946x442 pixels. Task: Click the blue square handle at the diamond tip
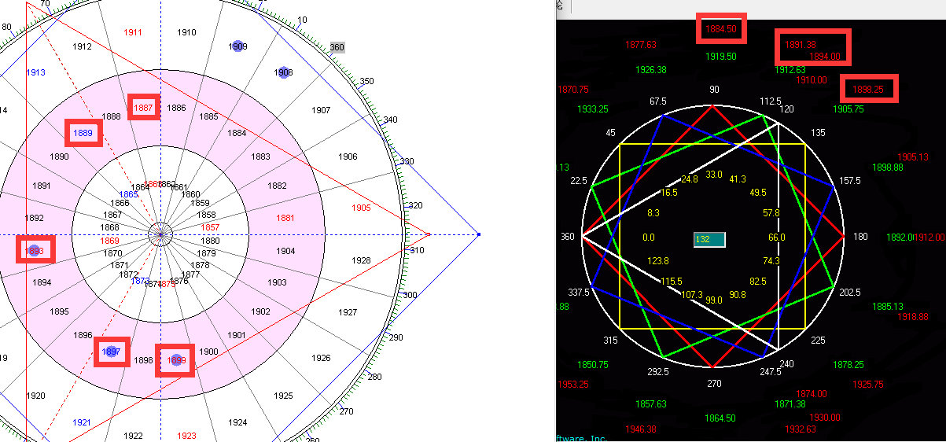(478, 234)
